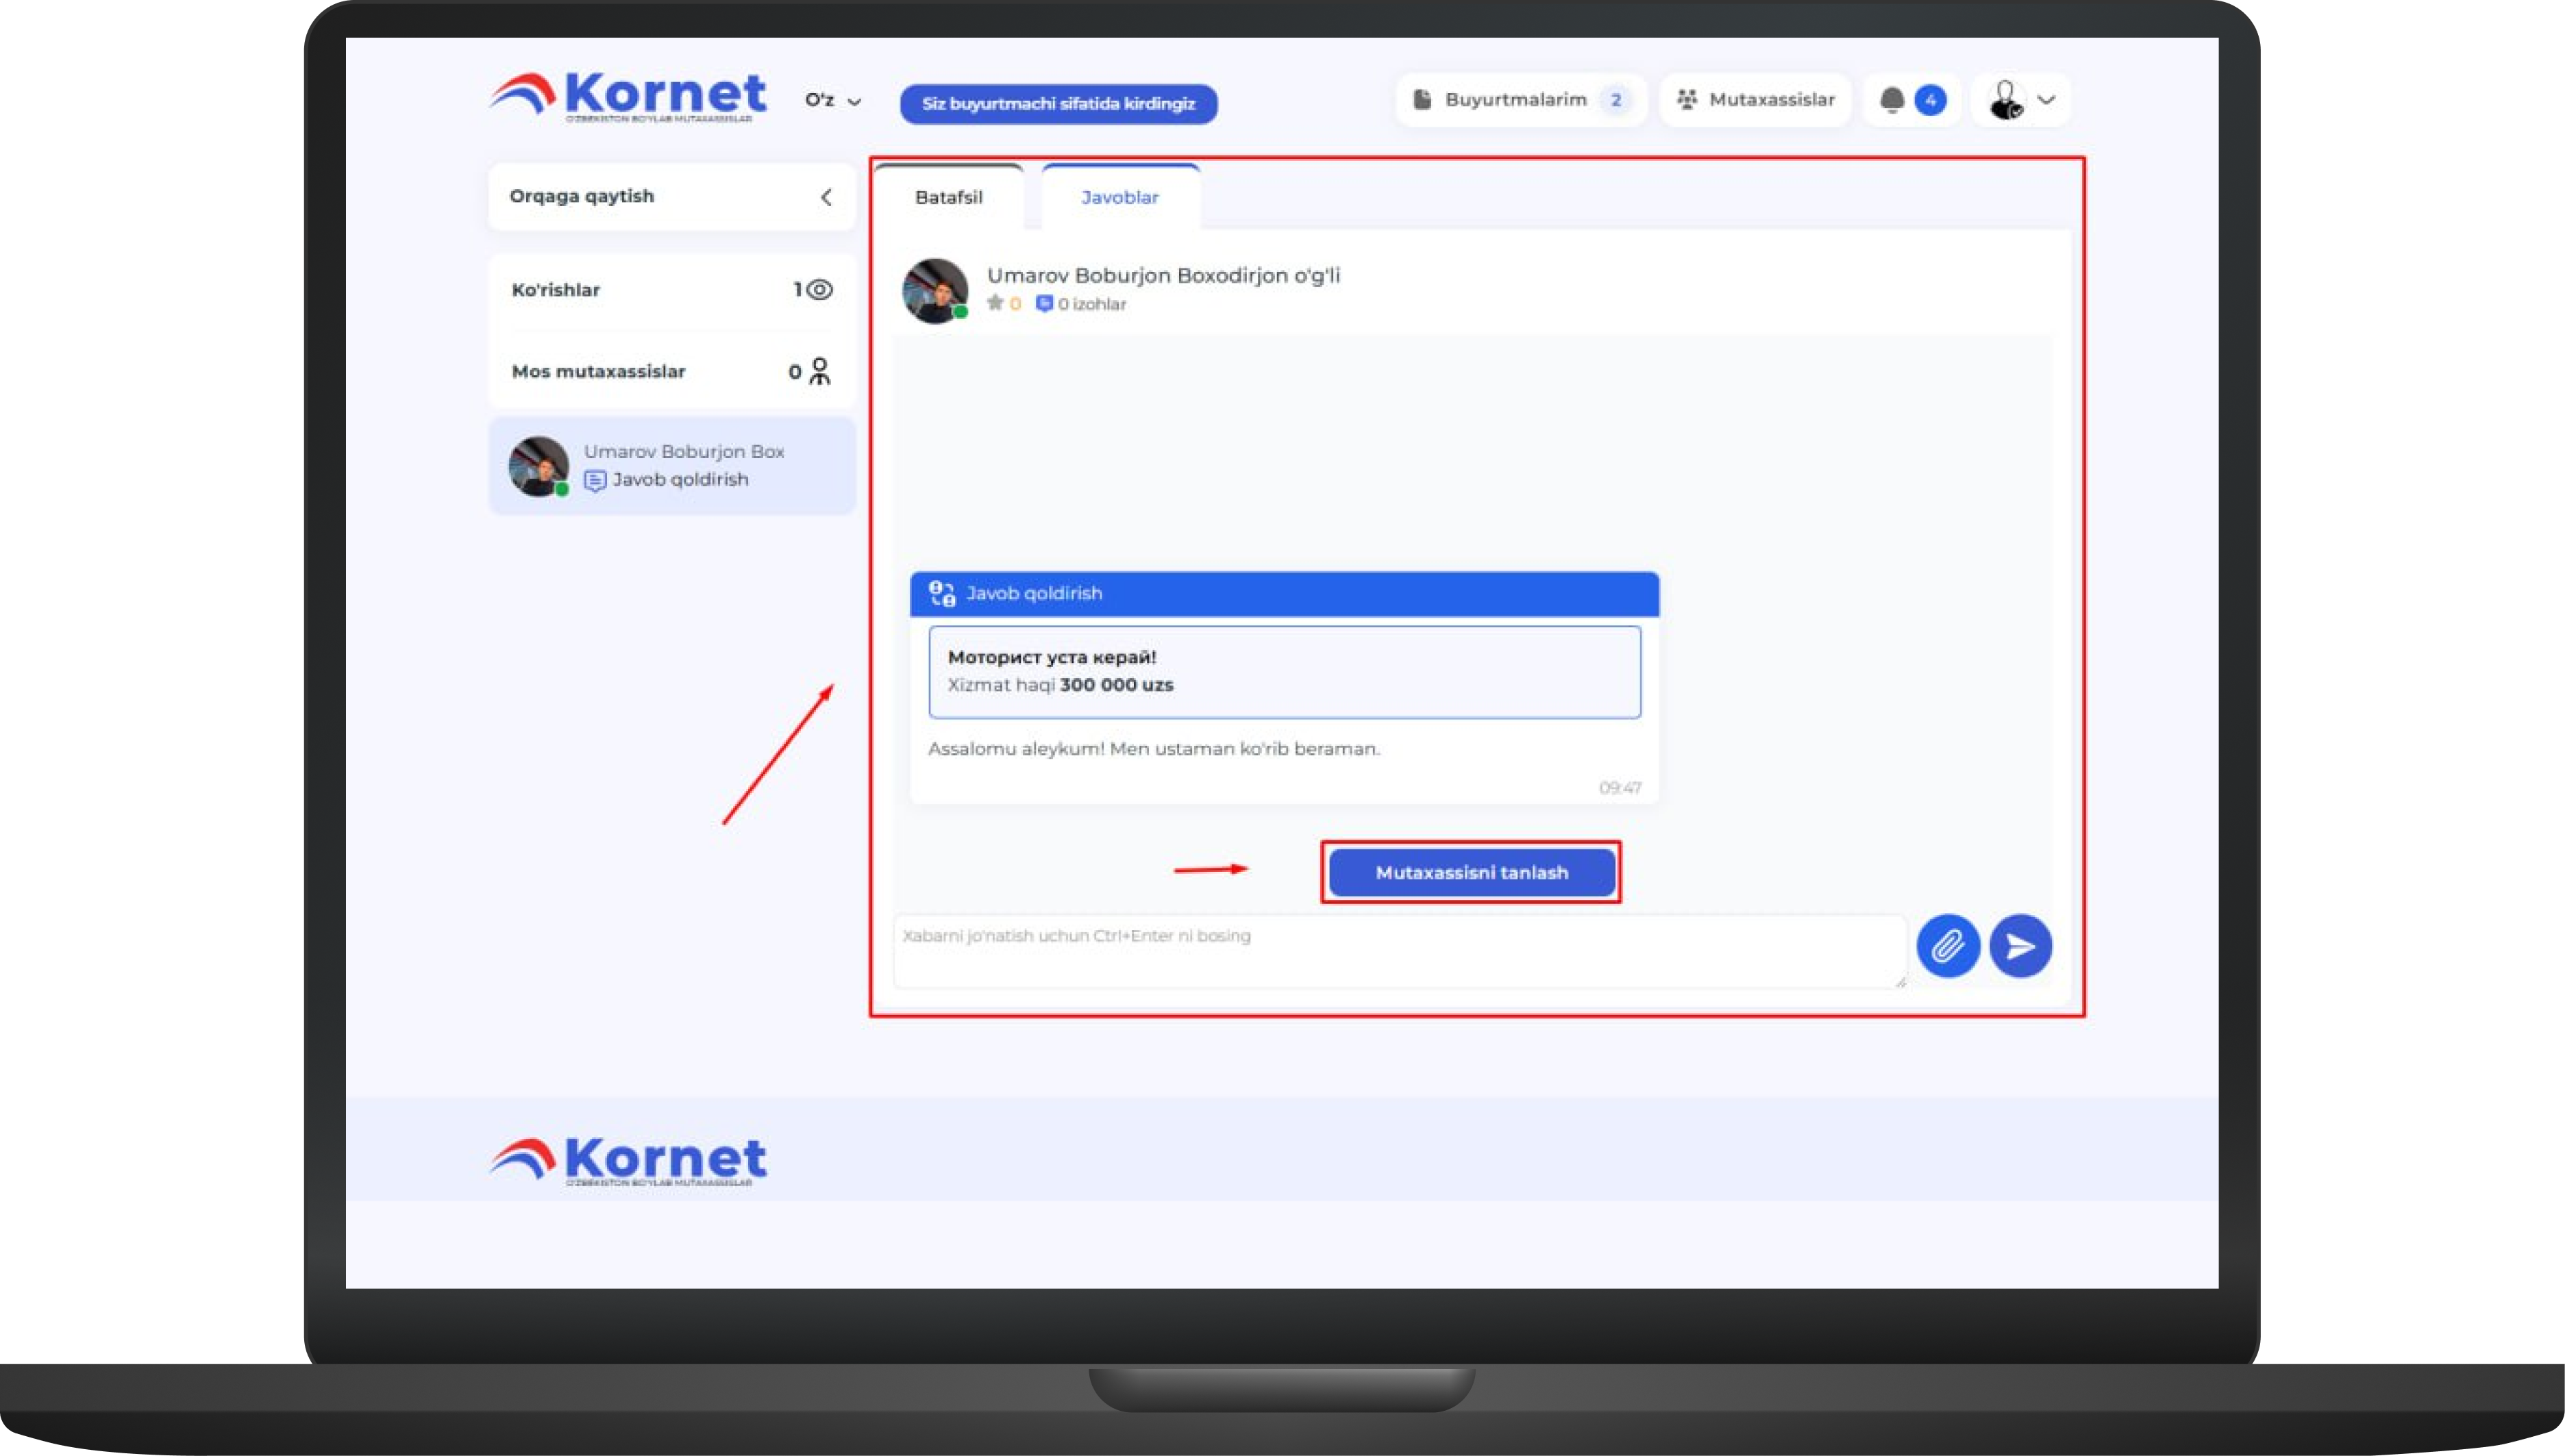Click the Kornet logo in footer

click(628, 1161)
